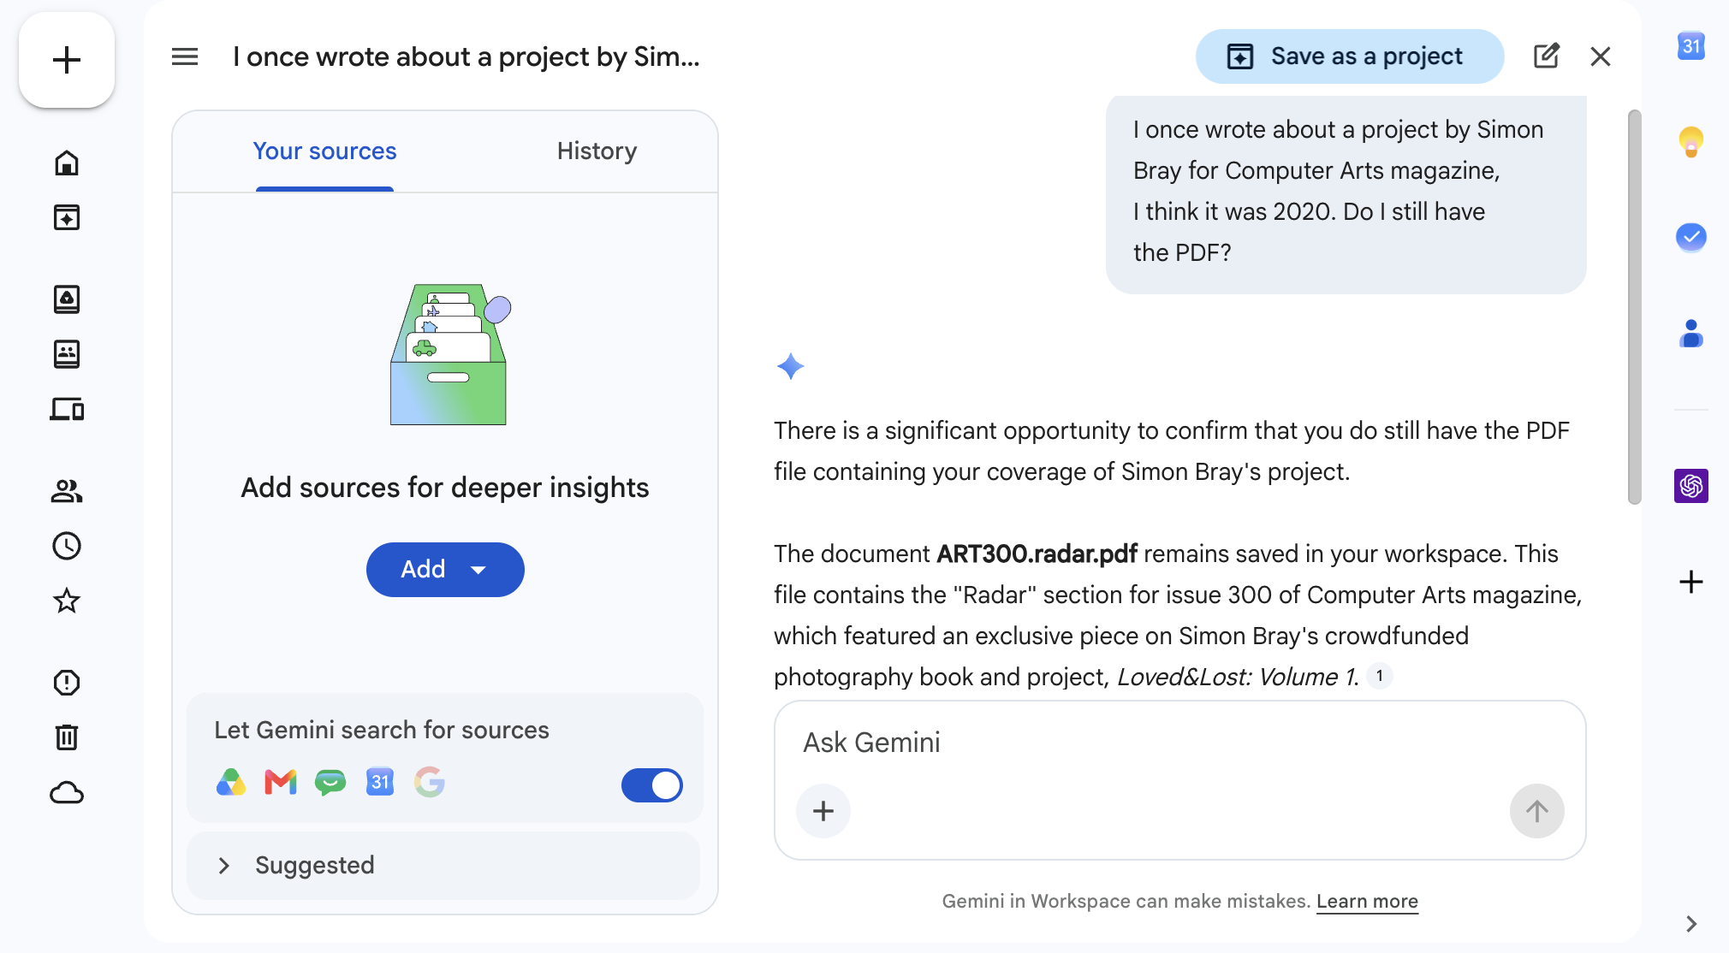Open the purple ChatGPT add-on icon

coord(1691,486)
